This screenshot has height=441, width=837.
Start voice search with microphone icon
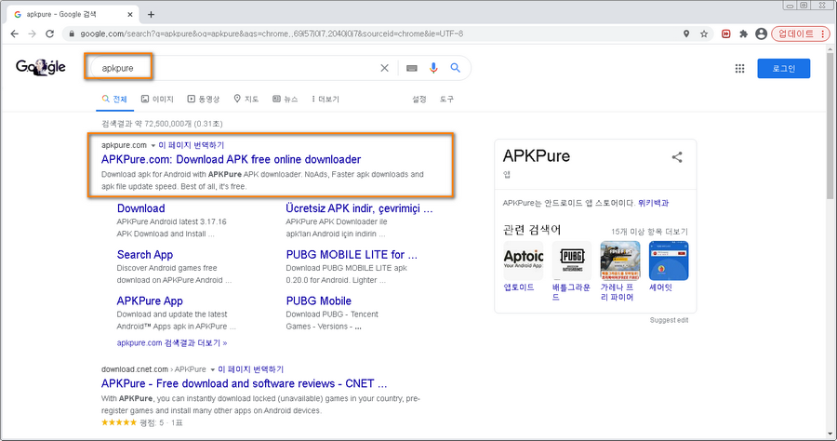(433, 68)
